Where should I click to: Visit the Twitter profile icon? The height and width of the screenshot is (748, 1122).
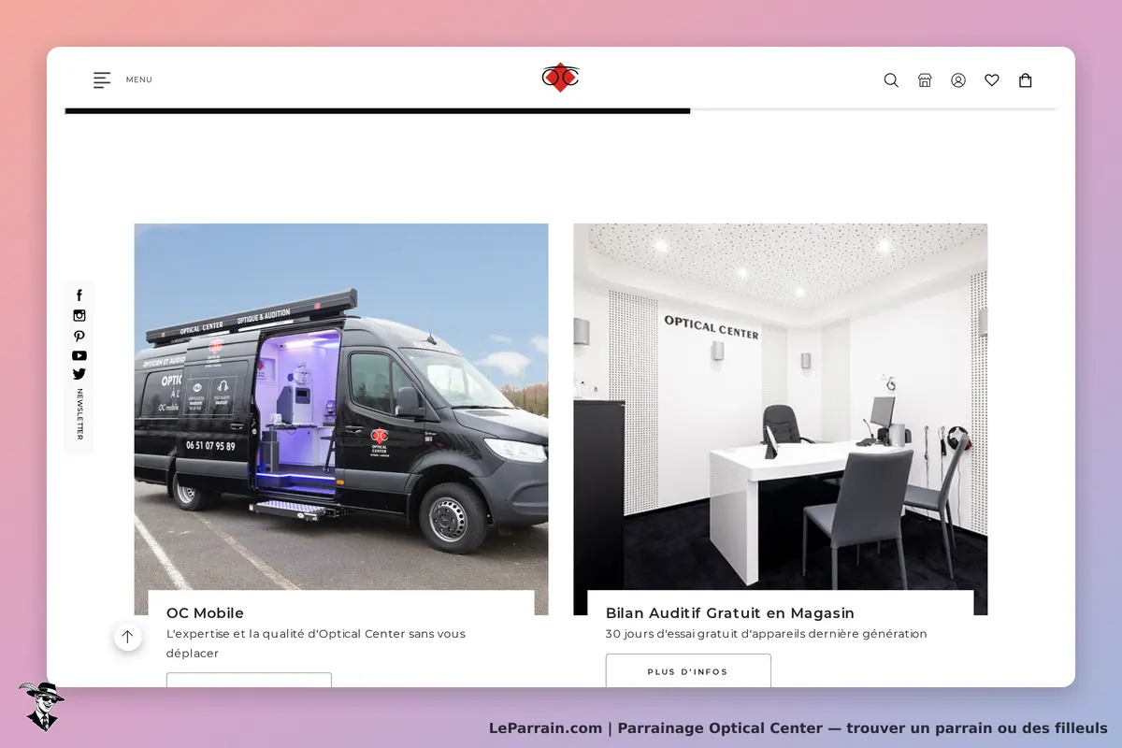(79, 374)
